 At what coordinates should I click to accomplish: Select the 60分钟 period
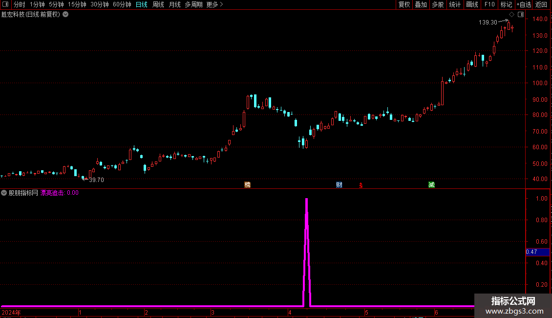[122, 4]
